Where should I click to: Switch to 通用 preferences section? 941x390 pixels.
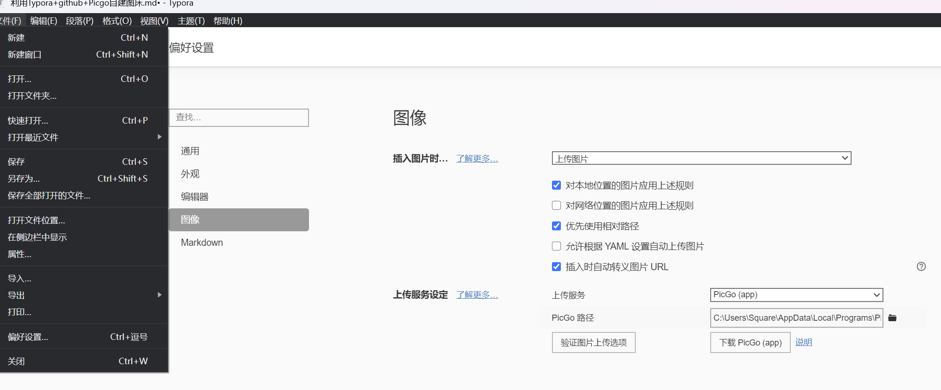(239, 151)
